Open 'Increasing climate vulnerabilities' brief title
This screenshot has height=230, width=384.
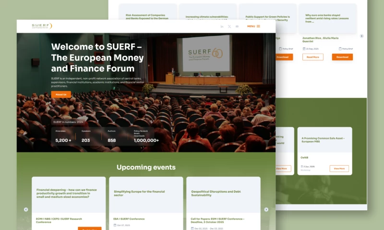click(207, 17)
